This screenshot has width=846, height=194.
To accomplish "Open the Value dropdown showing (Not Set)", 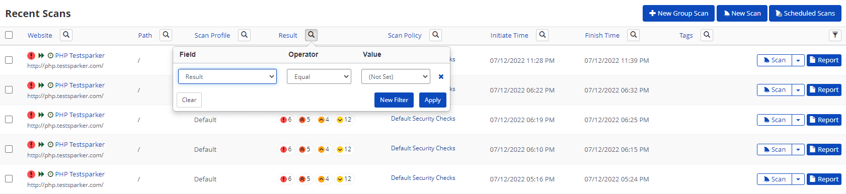I will point(396,76).
